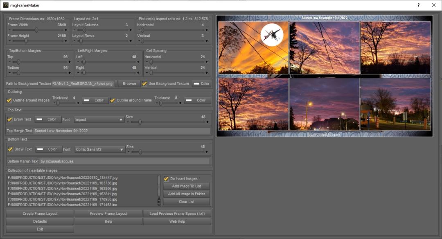Toggle the Bottom Text Draw Text checkbox
442x239 pixels.
10,149
